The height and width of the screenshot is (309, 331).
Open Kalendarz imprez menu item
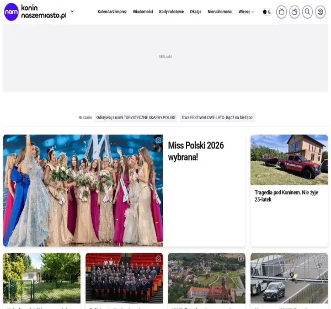pos(112,12)
